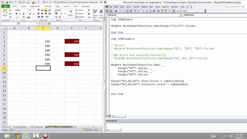Apply Italic formatting in Excel ribbon
The height and width of the screenshot is (139, 247).
(x=20, y=14)
